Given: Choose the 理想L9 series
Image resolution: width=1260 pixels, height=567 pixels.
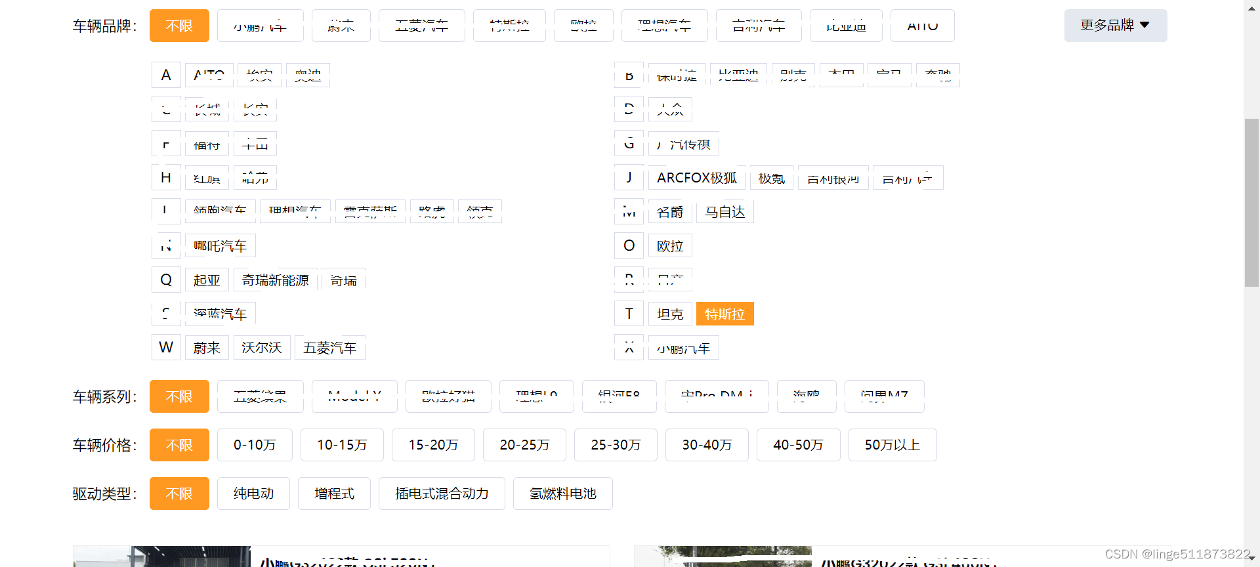Looking at the screenshot, I should coord(536,396).
